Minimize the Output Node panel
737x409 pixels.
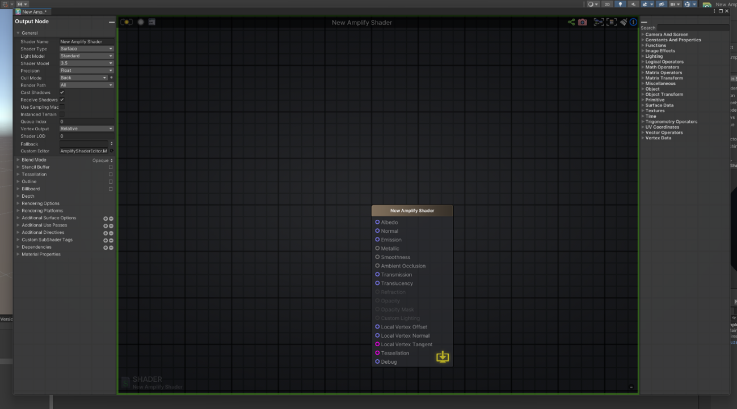[111, 22]
